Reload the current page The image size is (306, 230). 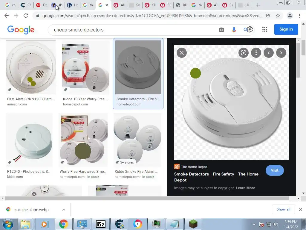(26, 16)
